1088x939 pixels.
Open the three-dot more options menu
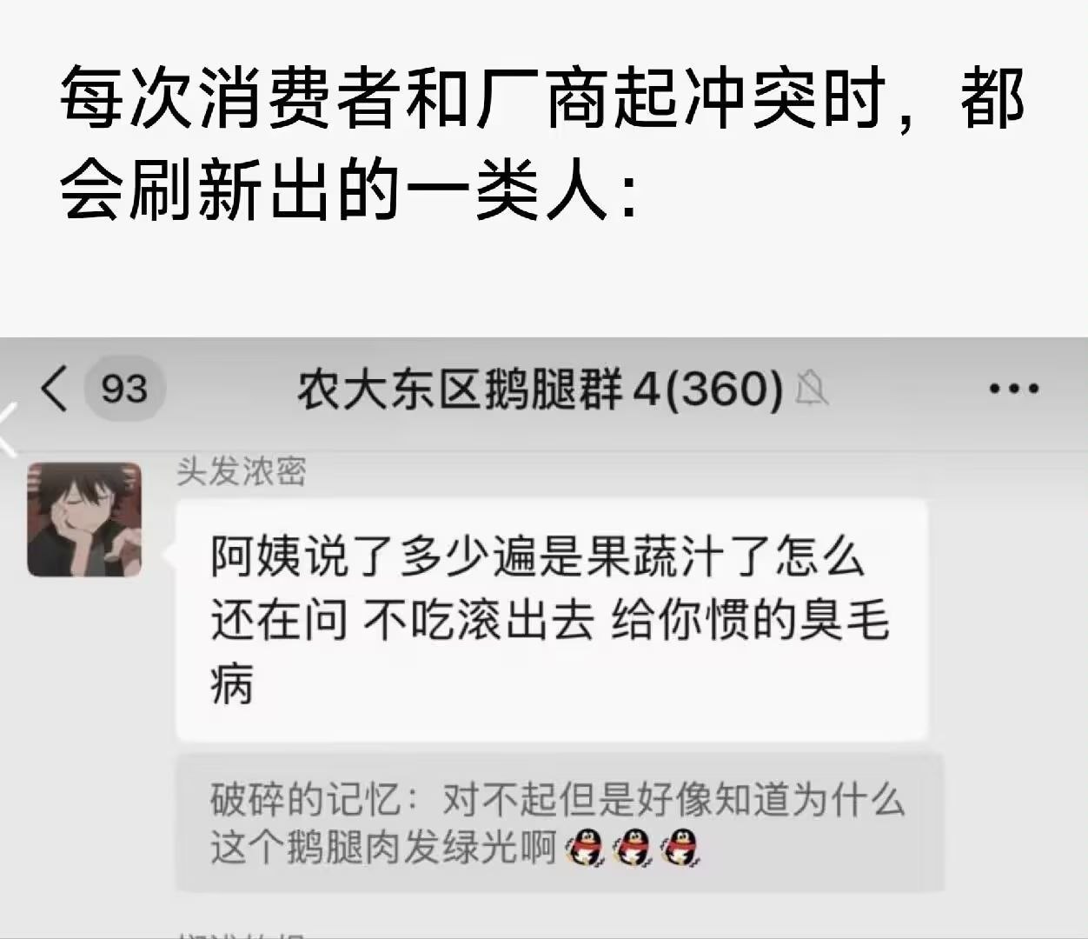pos(1013,388)
